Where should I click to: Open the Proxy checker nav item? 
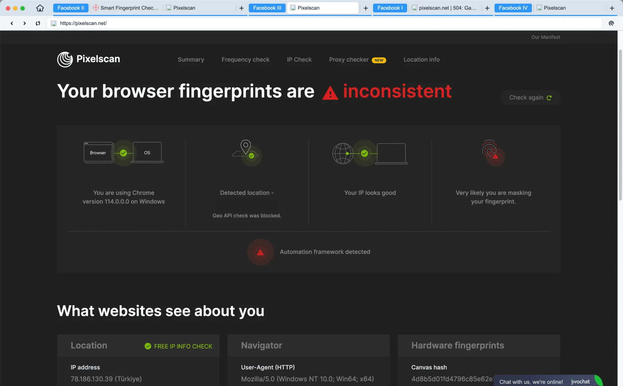(349, 60)
